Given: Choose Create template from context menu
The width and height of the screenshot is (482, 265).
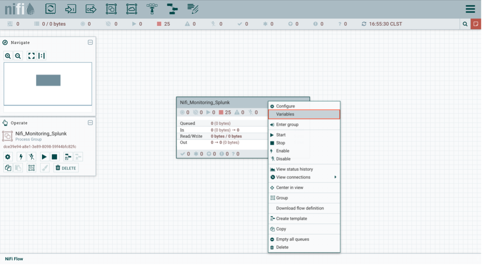Looking at the screenshot, I should 304,218.
